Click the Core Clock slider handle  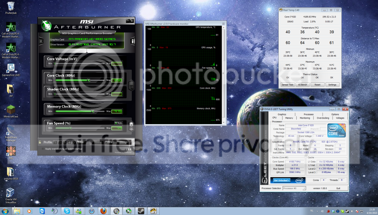[89, 80]
